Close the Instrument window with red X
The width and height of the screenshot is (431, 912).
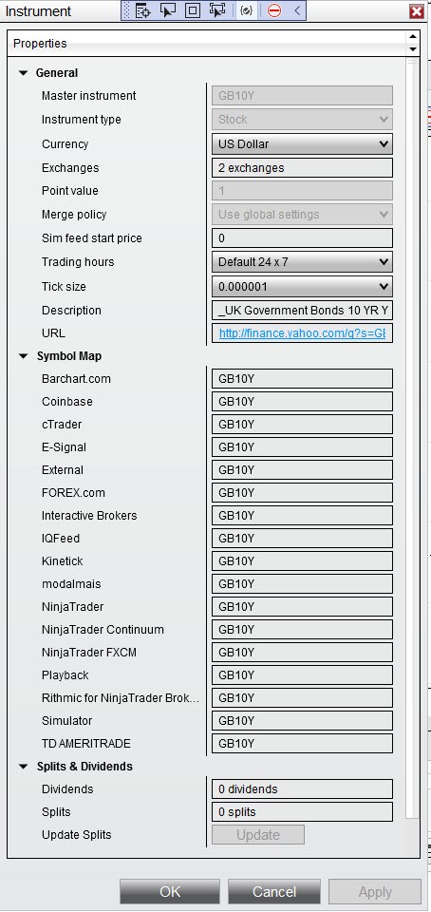pos(416,11)
